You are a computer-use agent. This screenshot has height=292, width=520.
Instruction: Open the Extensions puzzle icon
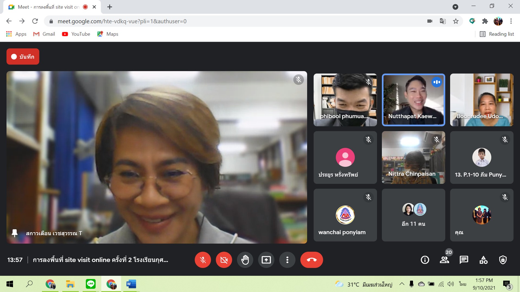[x=485, y=21]
